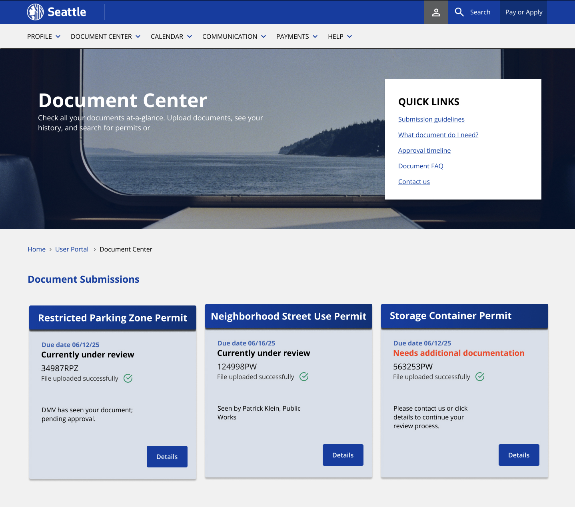Click the Seattle city logo icon
This screenshot has width=575, height=507.
pyautogui.click(x=35, y=12)
